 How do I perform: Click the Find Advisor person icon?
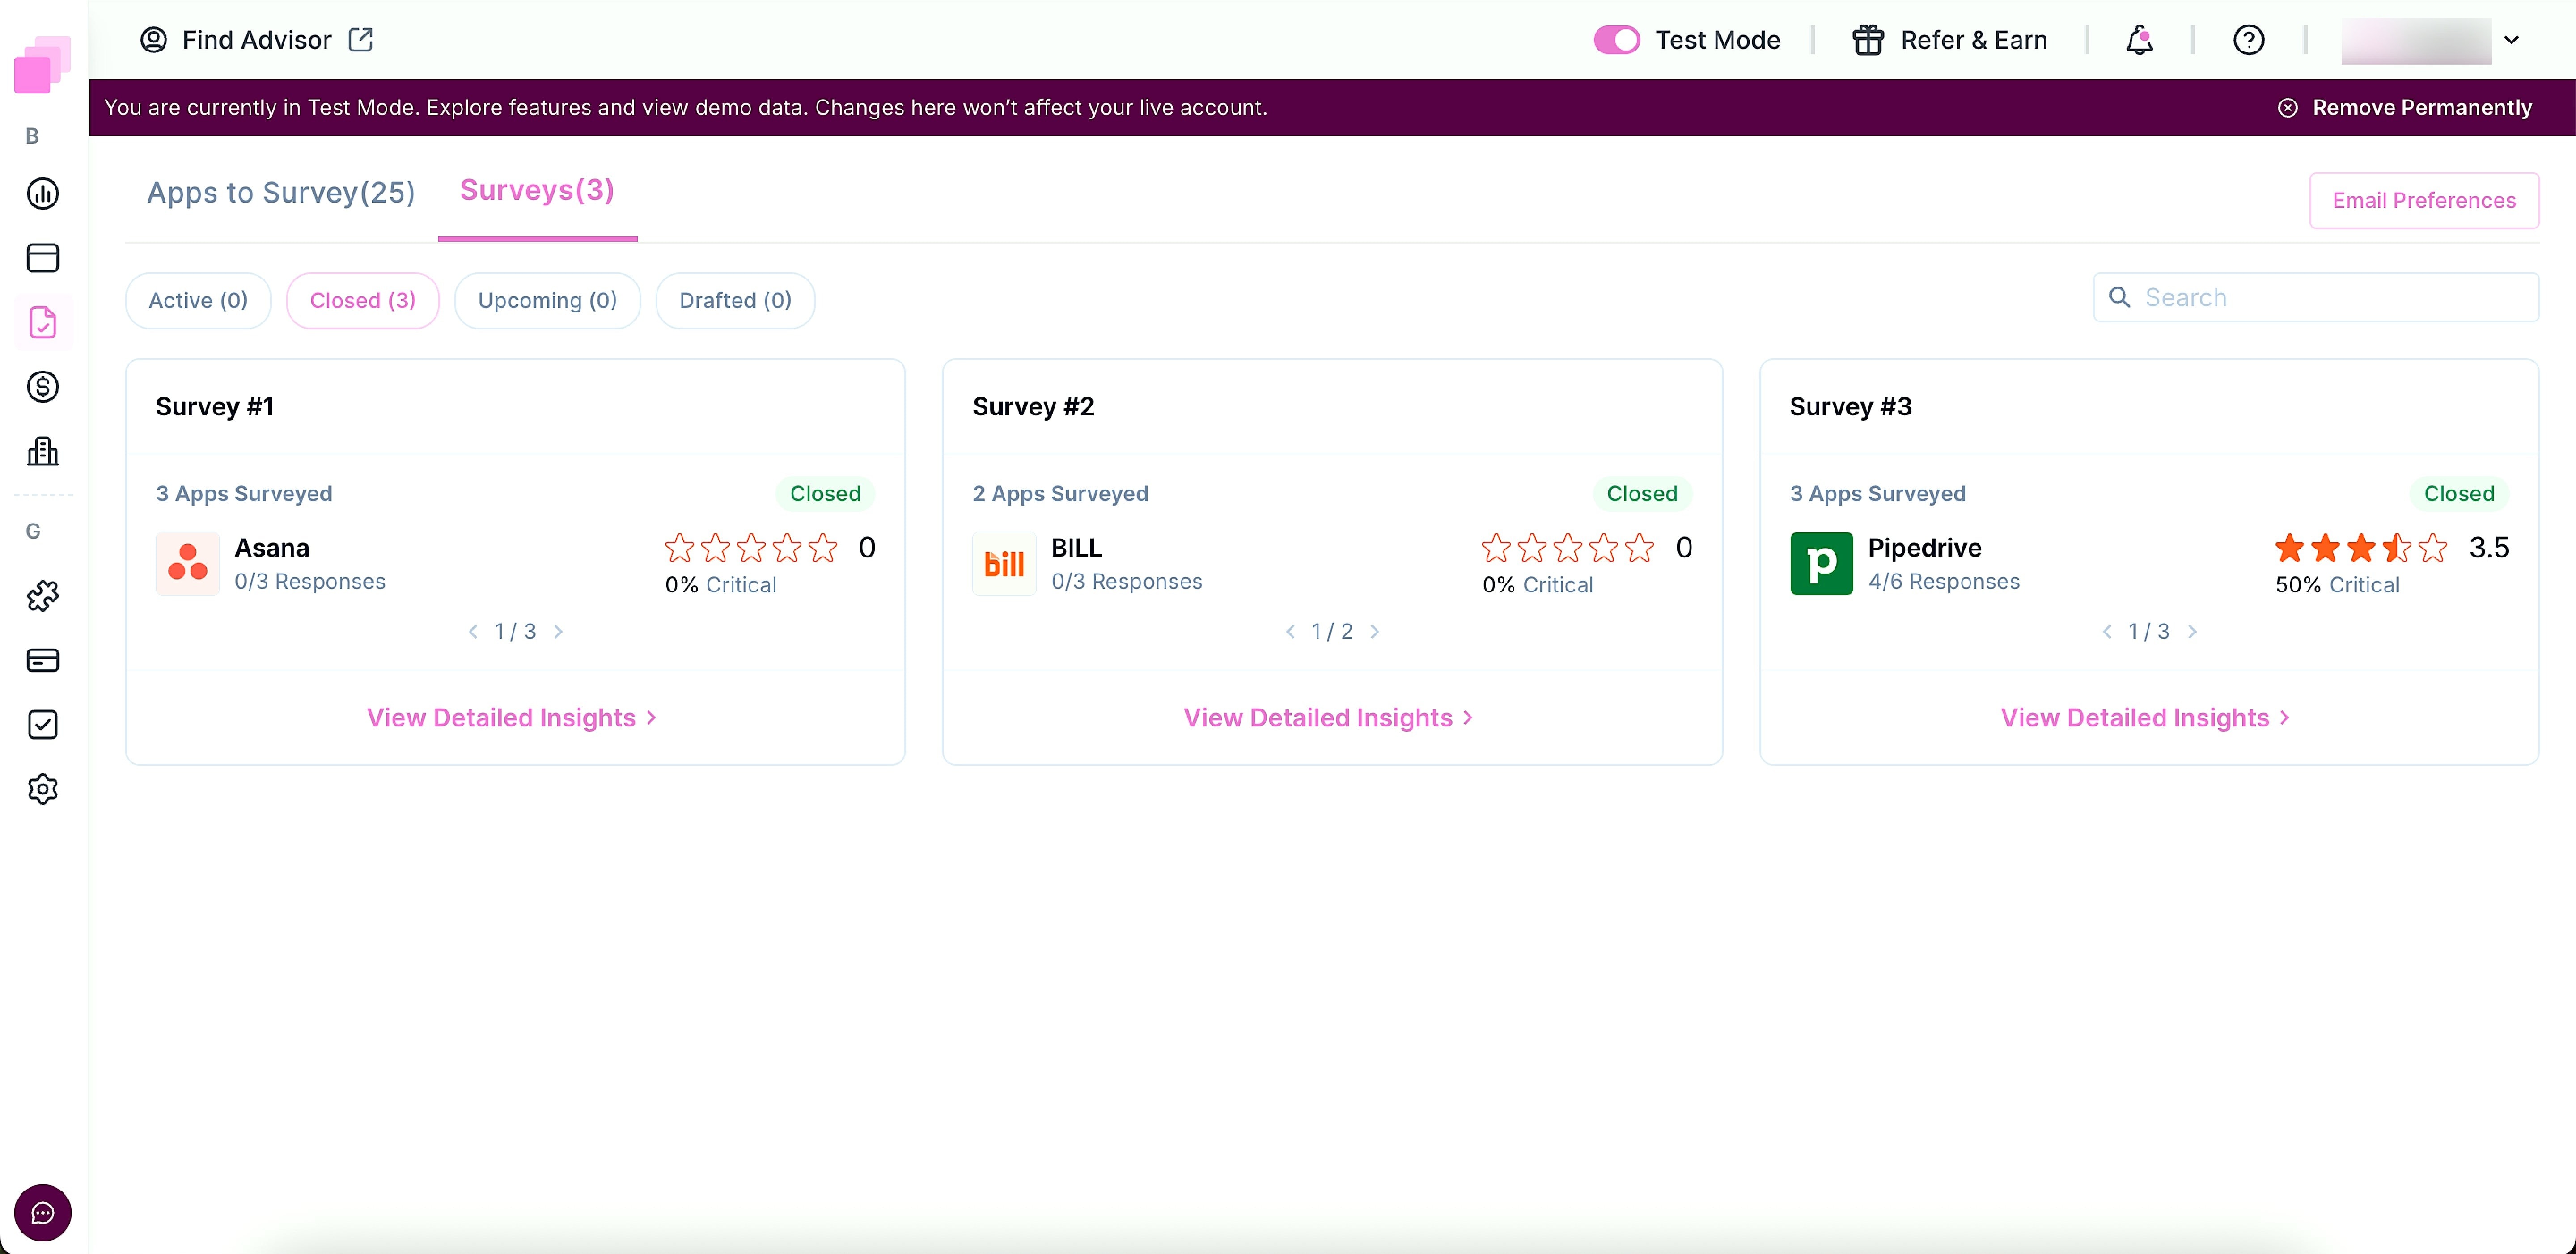153,40
